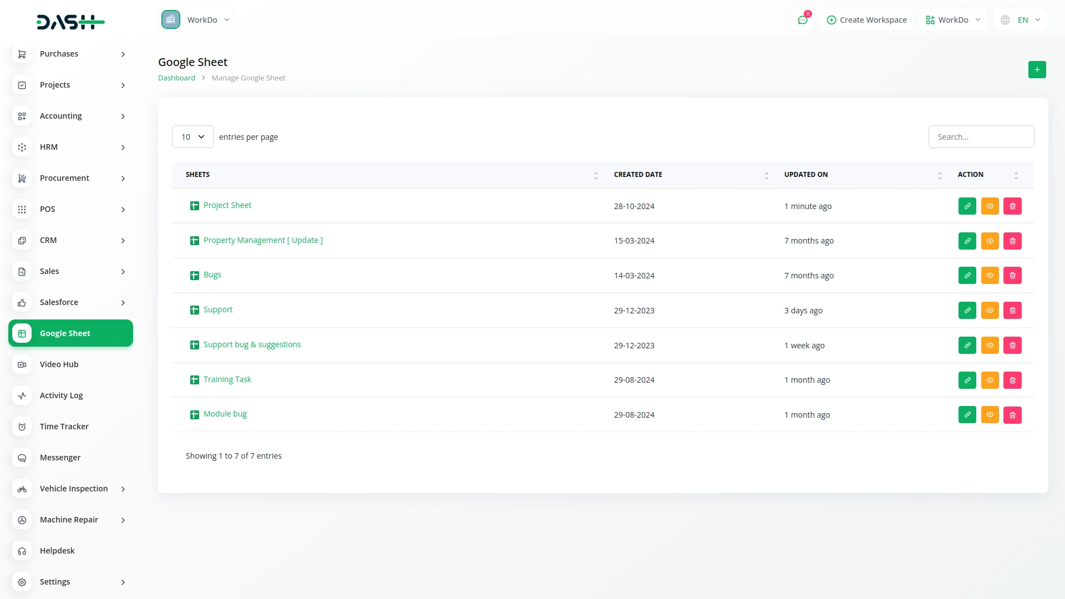Screen dimensions: 1065x599
Task: Open the Module bug sheet link
Action: pyautogui.click(x=225, y=414)
